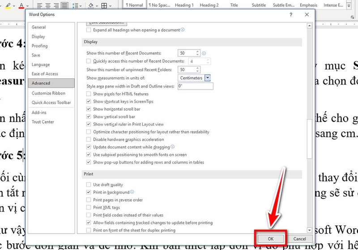Open the Add-ins category
358x250 pixels.
51,112
